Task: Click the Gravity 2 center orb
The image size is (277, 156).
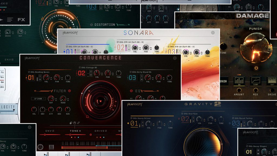Action: click(x=203, y=142)
